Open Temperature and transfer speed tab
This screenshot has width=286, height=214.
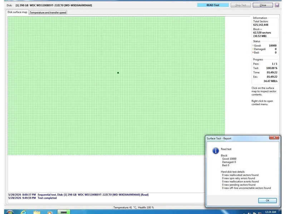point(48,12)
